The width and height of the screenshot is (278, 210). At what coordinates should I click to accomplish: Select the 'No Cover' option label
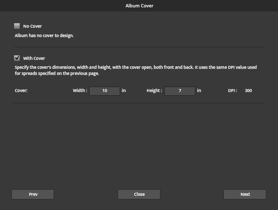33,26
